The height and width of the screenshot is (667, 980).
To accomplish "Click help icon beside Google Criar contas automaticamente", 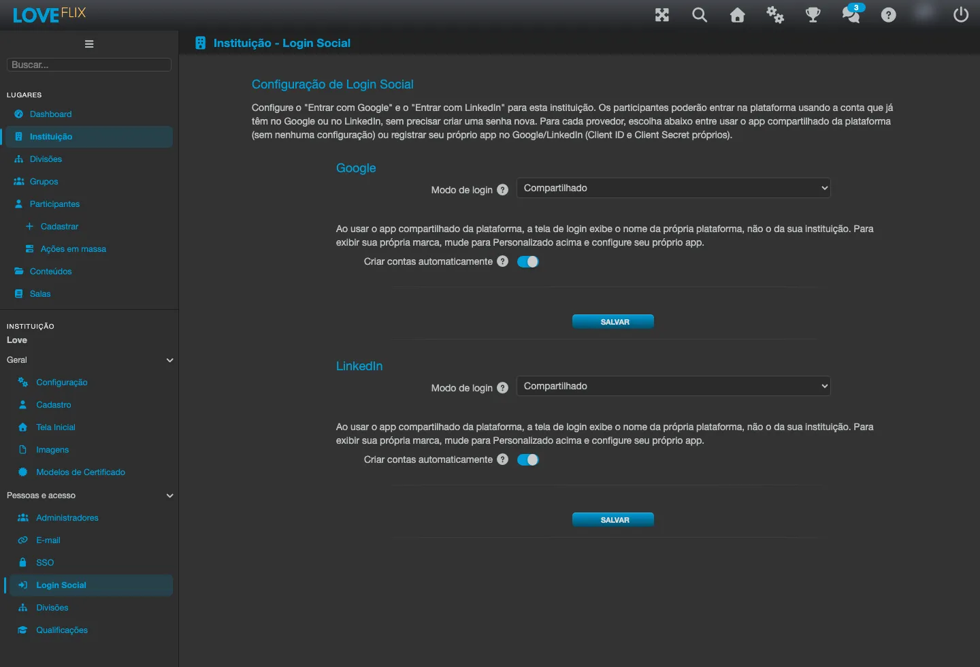I will click(x=503, y=261).
